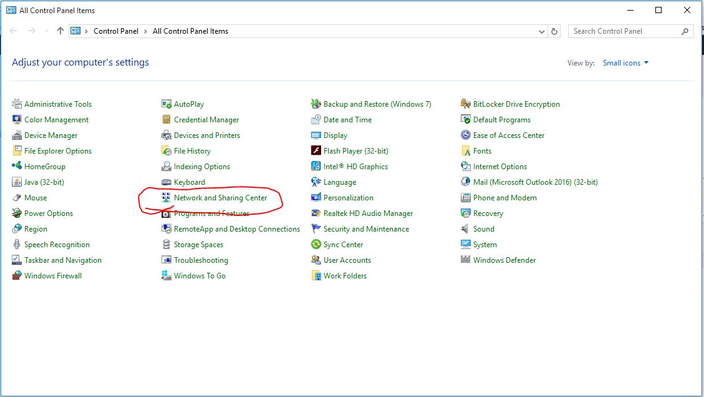Open Security and Maintenance link
The width and height of the screenshot is (704, 397).
[367, 229]
